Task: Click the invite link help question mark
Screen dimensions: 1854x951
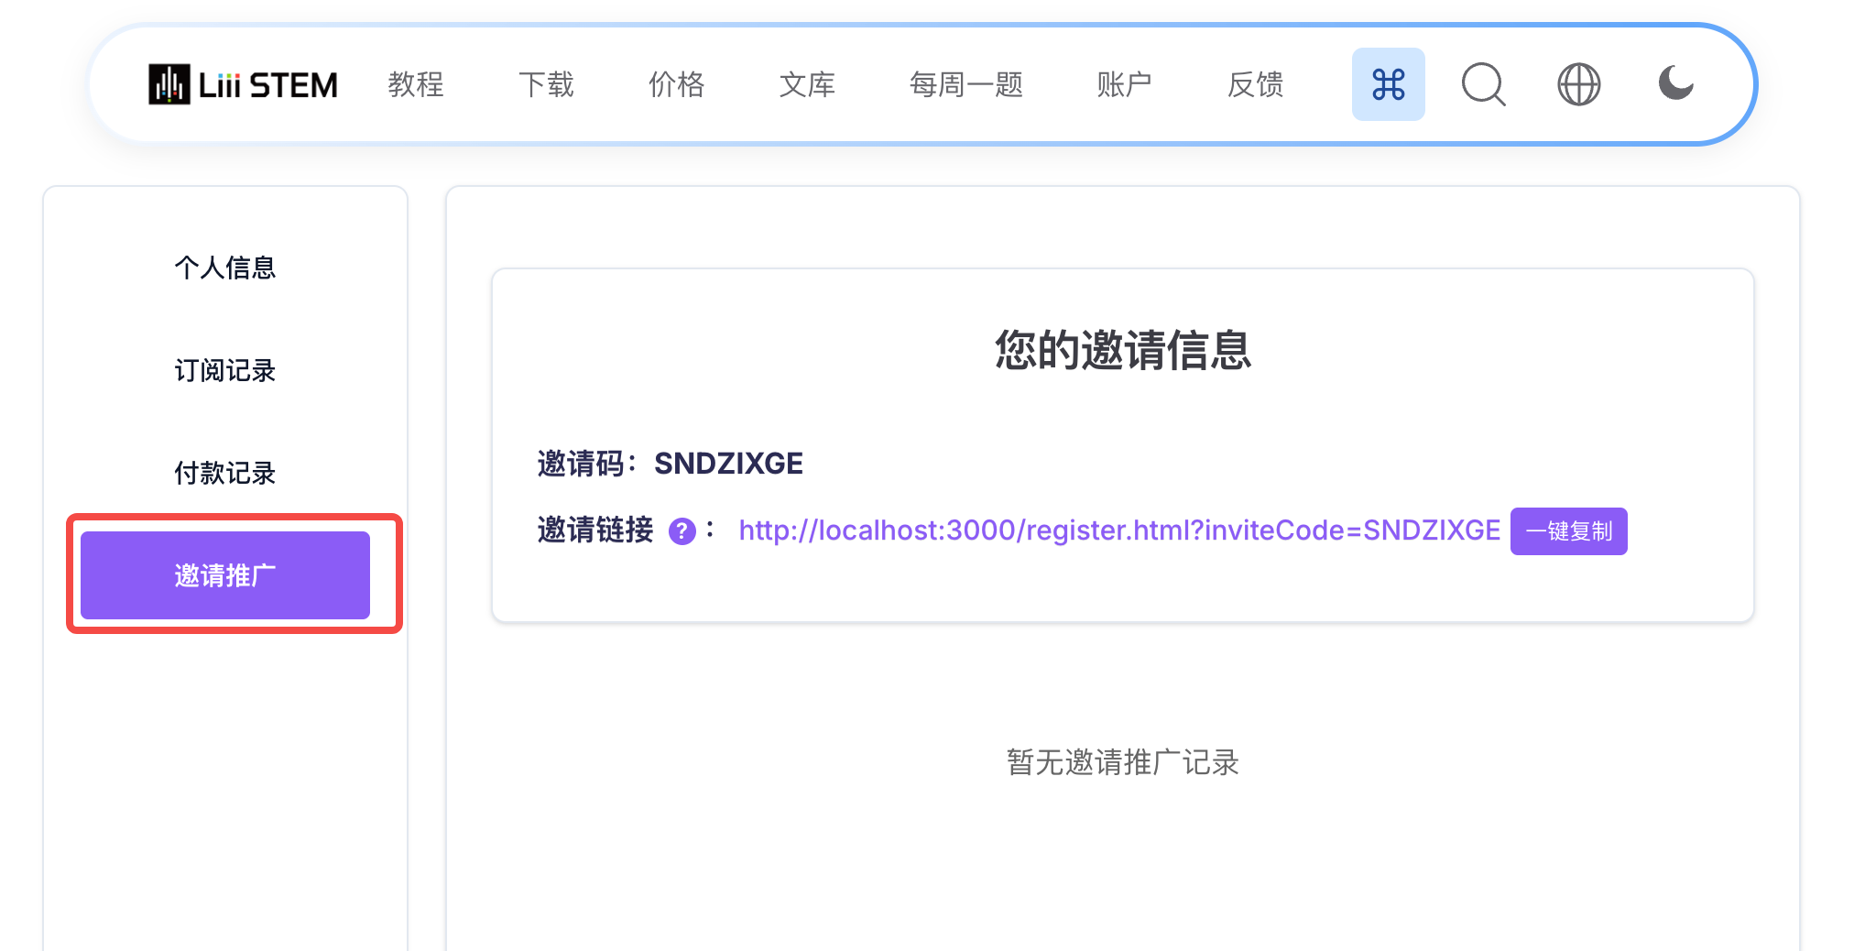Action: 682,531
